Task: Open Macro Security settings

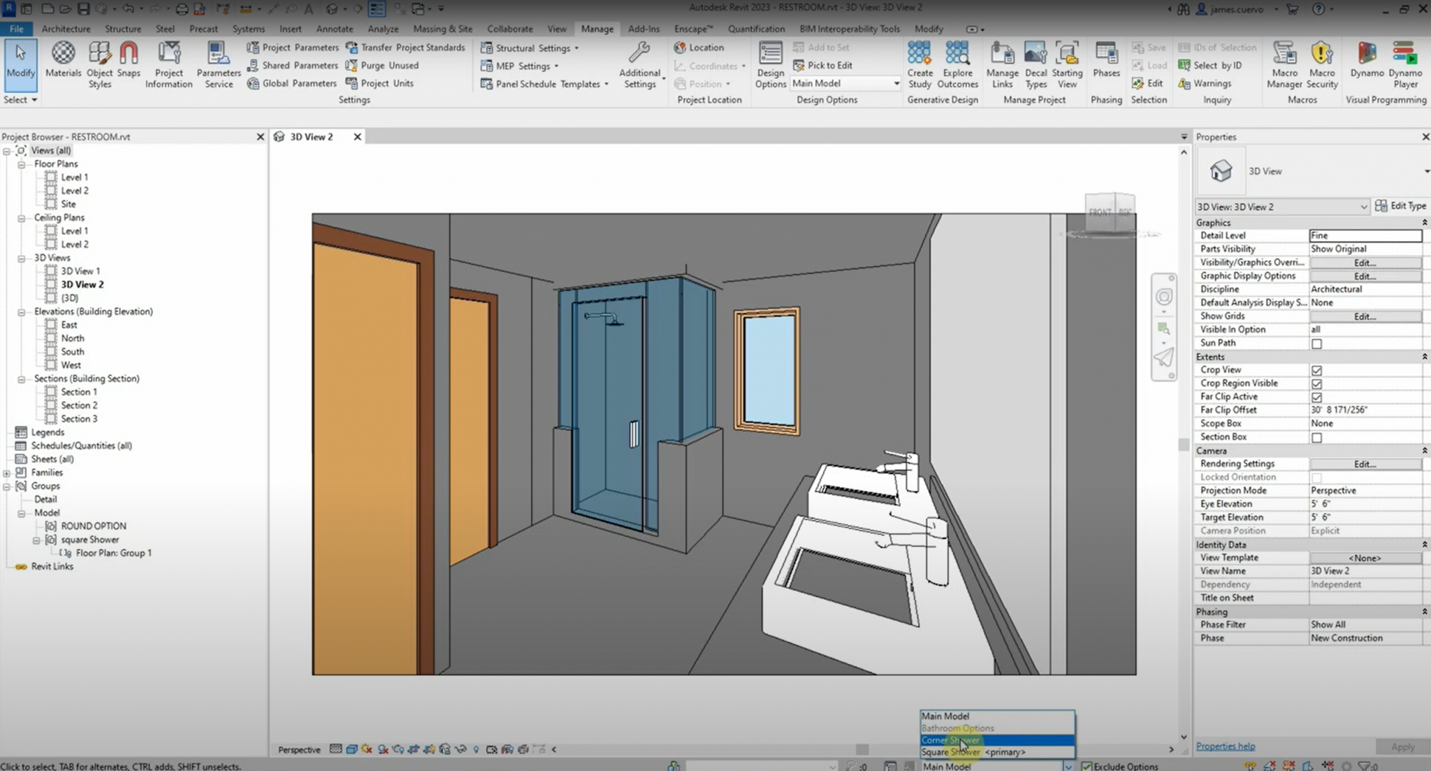Action: tap(1321, 63)
